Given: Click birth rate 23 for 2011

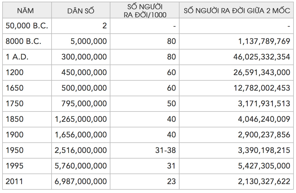Looking at the screenshot, I should click(x=171, y=182).
